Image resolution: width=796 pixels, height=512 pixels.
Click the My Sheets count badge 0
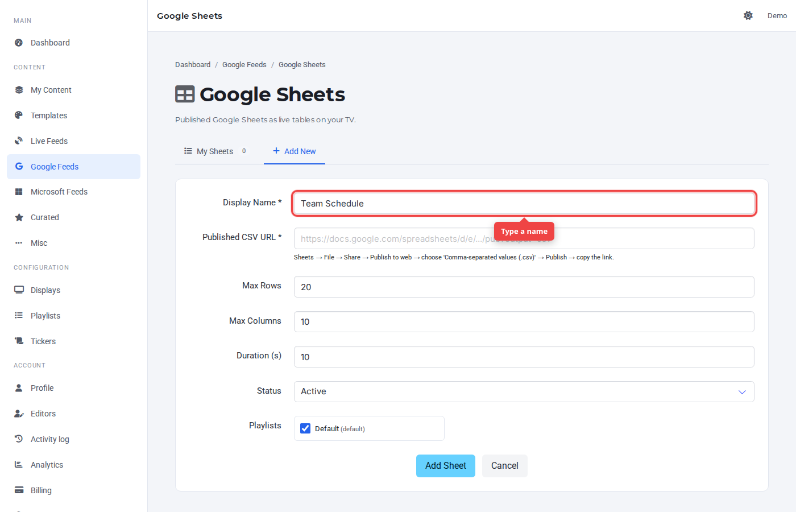(244, 151)
